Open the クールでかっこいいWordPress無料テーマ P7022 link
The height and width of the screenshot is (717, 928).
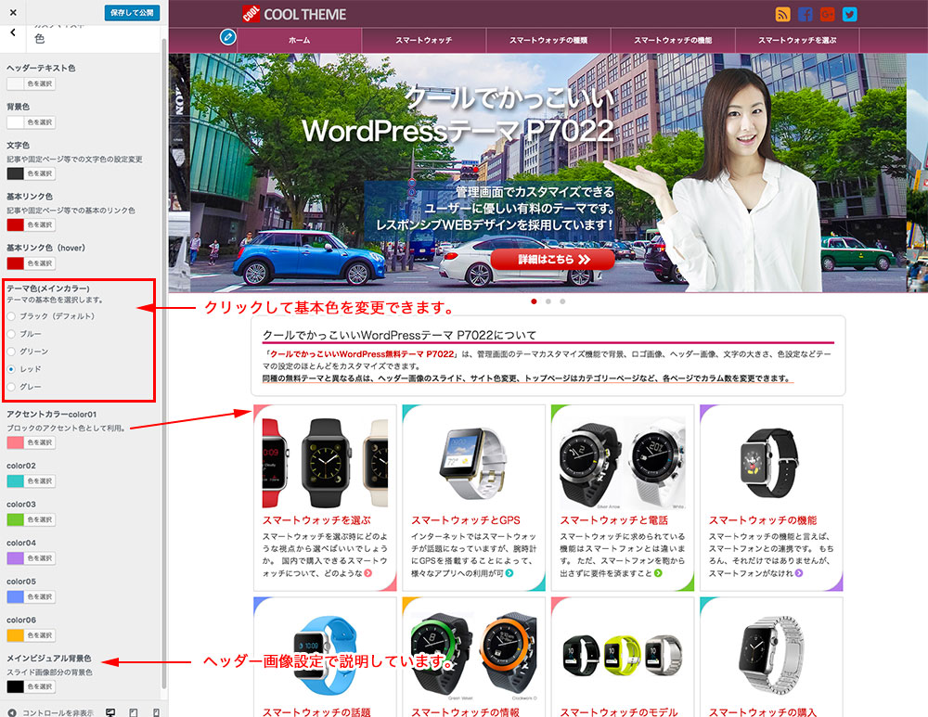coord(362,353)
